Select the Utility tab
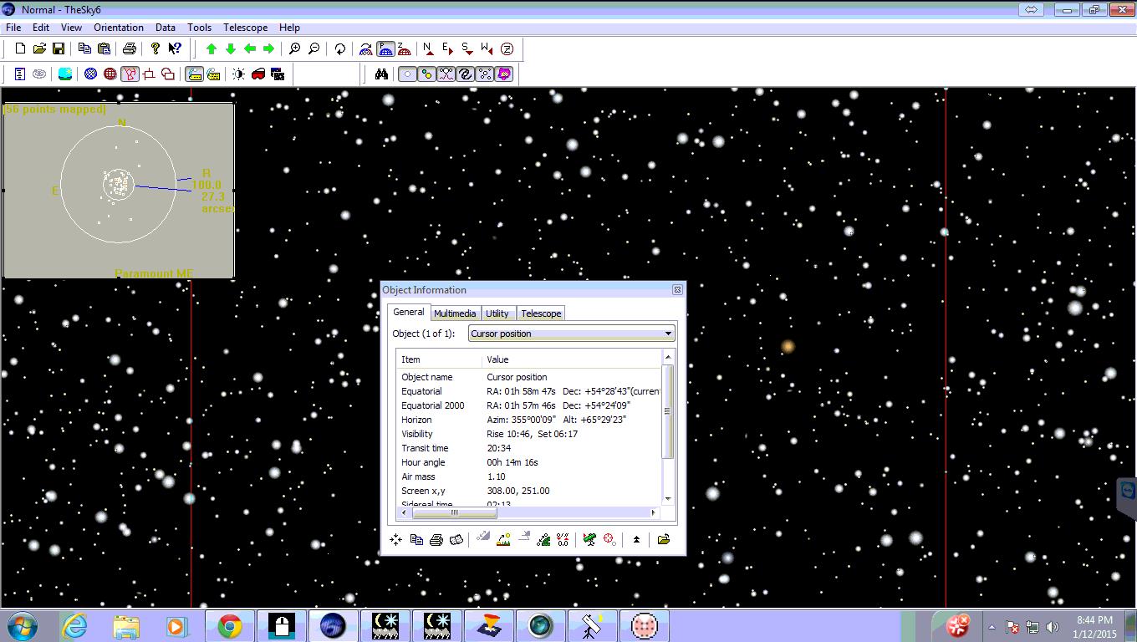Screen dimensions: 1137x642 pos(497,313)
